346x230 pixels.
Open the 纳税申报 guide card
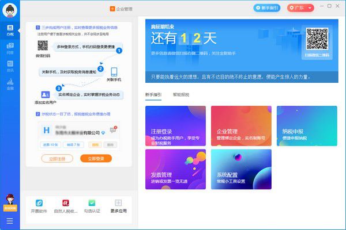pyautogui.click(x=307, y=126)
